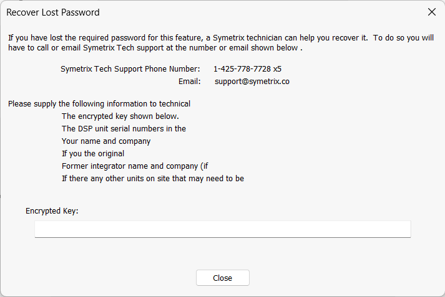The height and width of the screenshot is (297, 445).
Task: Click the support@symetrix.co email address
Action: tap(252, 82)
